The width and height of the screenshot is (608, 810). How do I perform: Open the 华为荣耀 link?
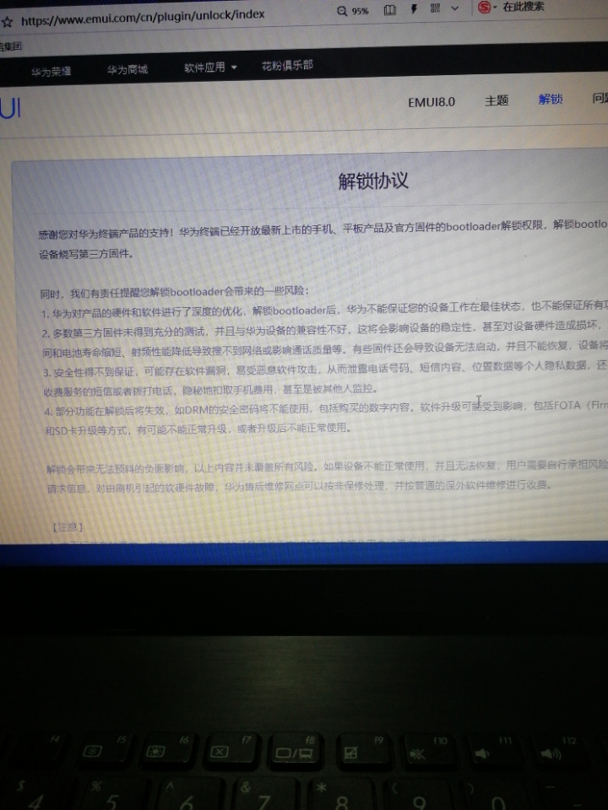[52, 72]
